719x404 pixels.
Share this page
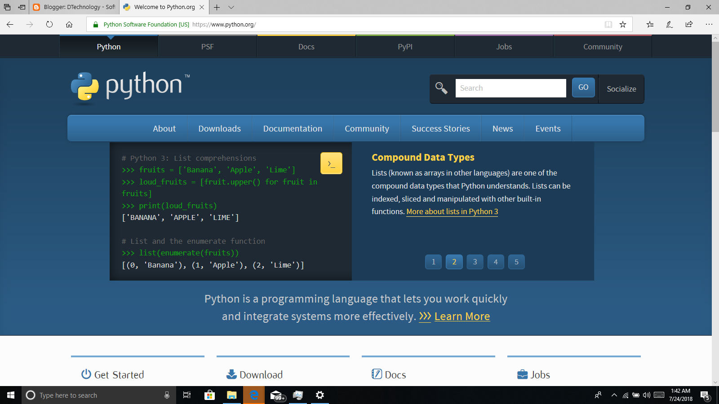point(689,24)
